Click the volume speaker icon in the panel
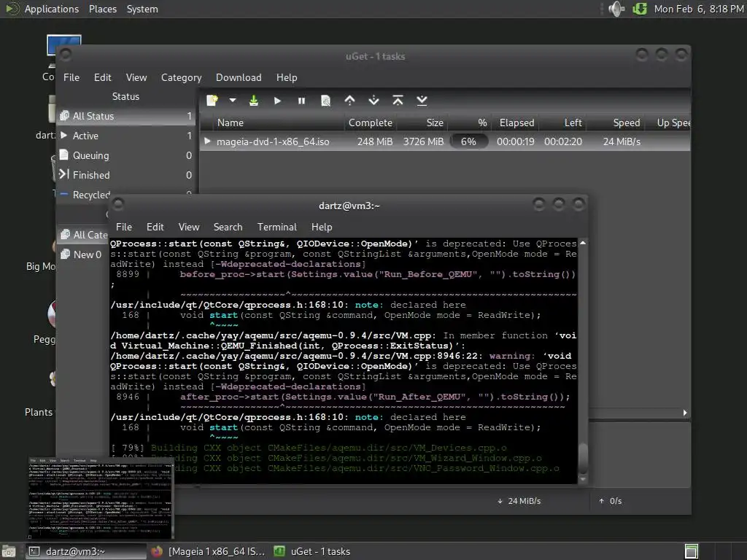 616,9
